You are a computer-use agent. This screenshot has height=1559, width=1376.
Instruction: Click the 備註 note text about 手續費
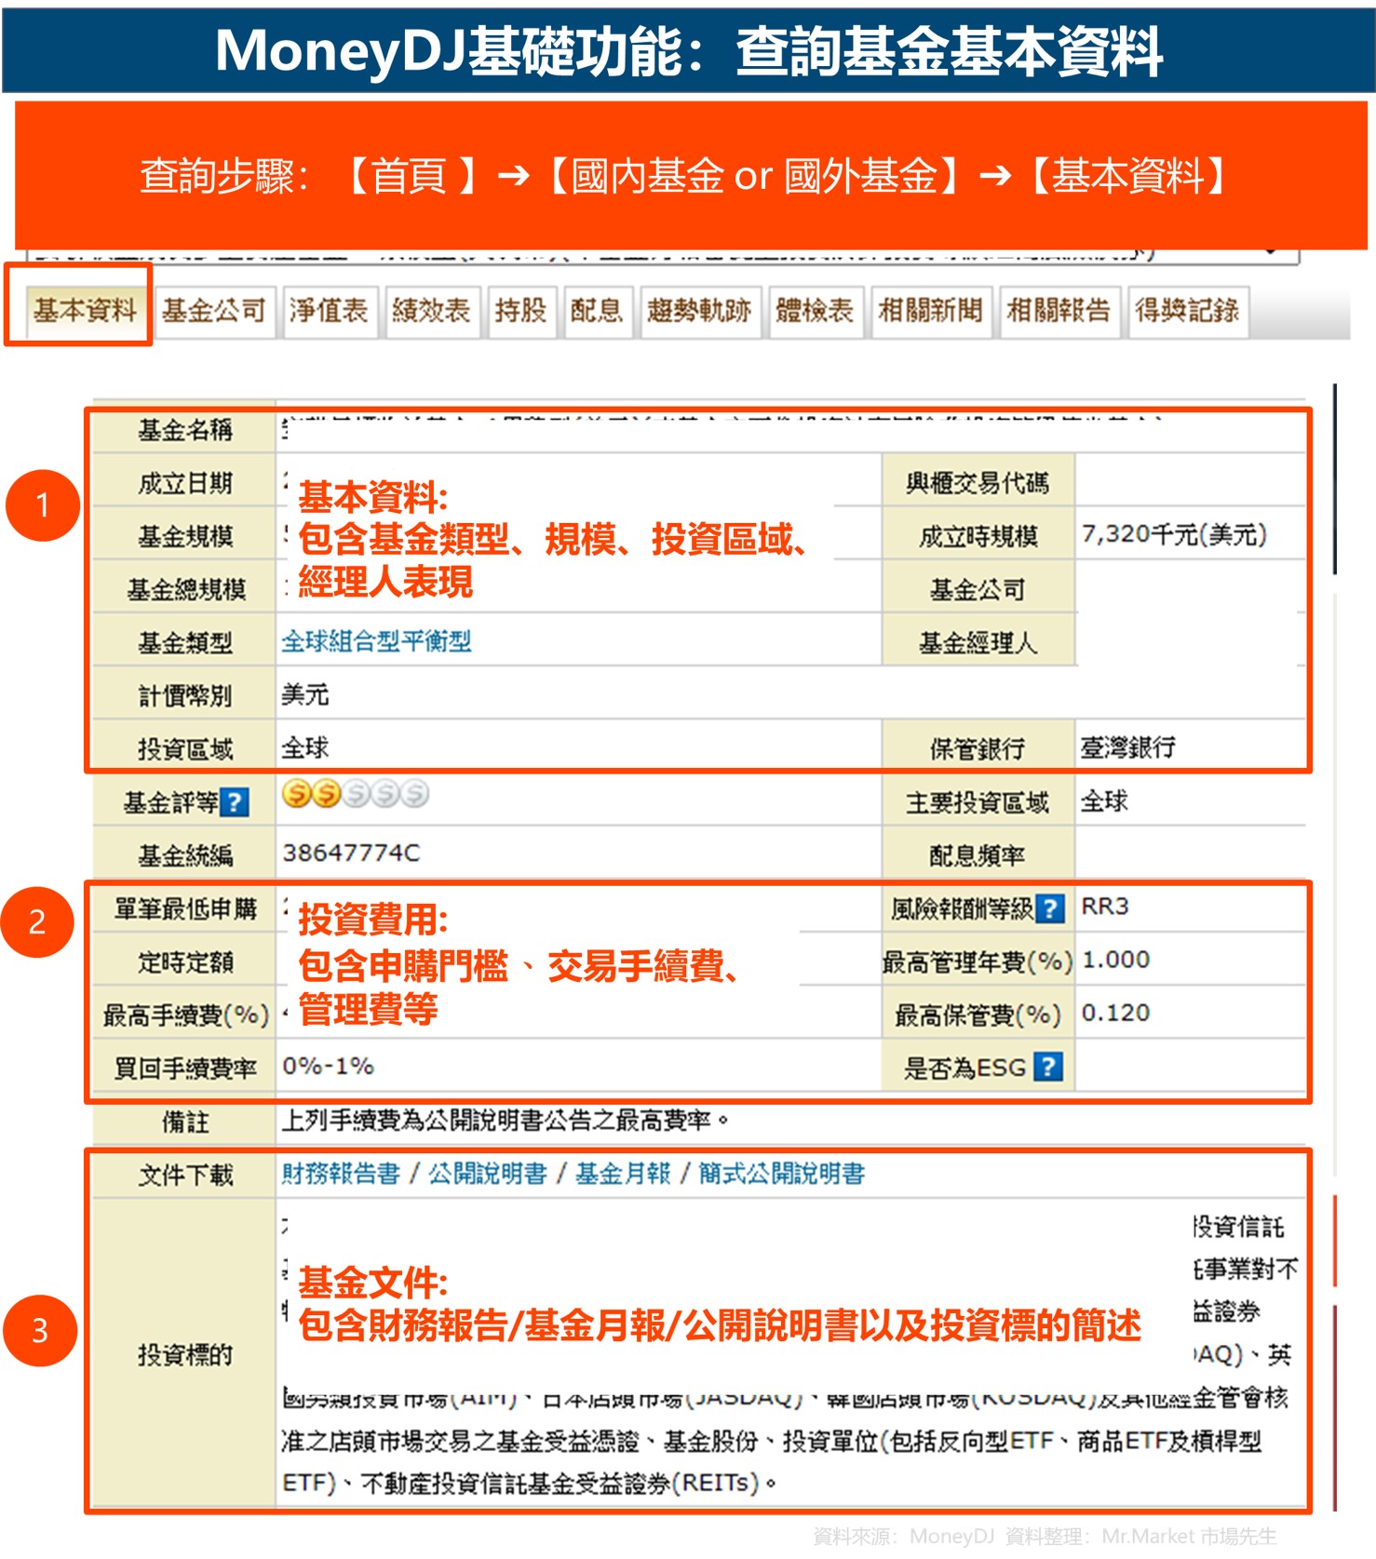click(x=506, y=1120)
